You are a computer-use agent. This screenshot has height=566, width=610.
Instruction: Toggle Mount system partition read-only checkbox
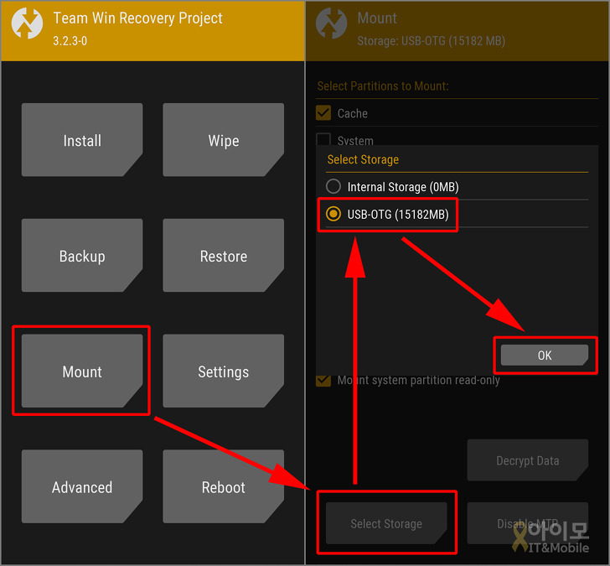click(323, 381)
